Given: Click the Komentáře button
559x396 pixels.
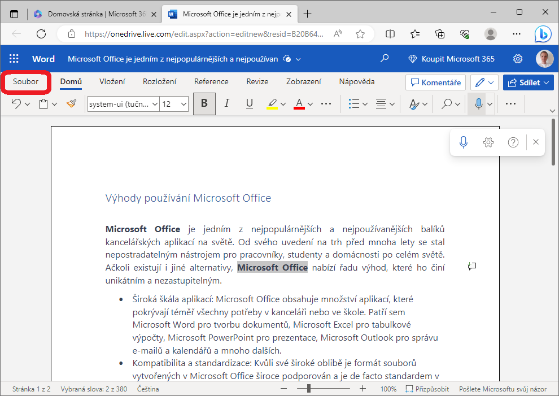Looking at the screenshot, I should (x=435, y=82).
